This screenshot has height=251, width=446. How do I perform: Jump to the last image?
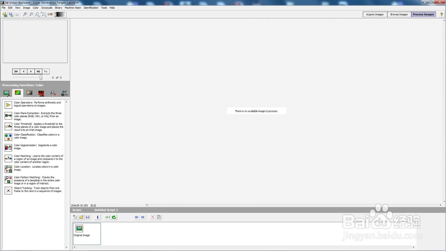[x=38, y=71]
